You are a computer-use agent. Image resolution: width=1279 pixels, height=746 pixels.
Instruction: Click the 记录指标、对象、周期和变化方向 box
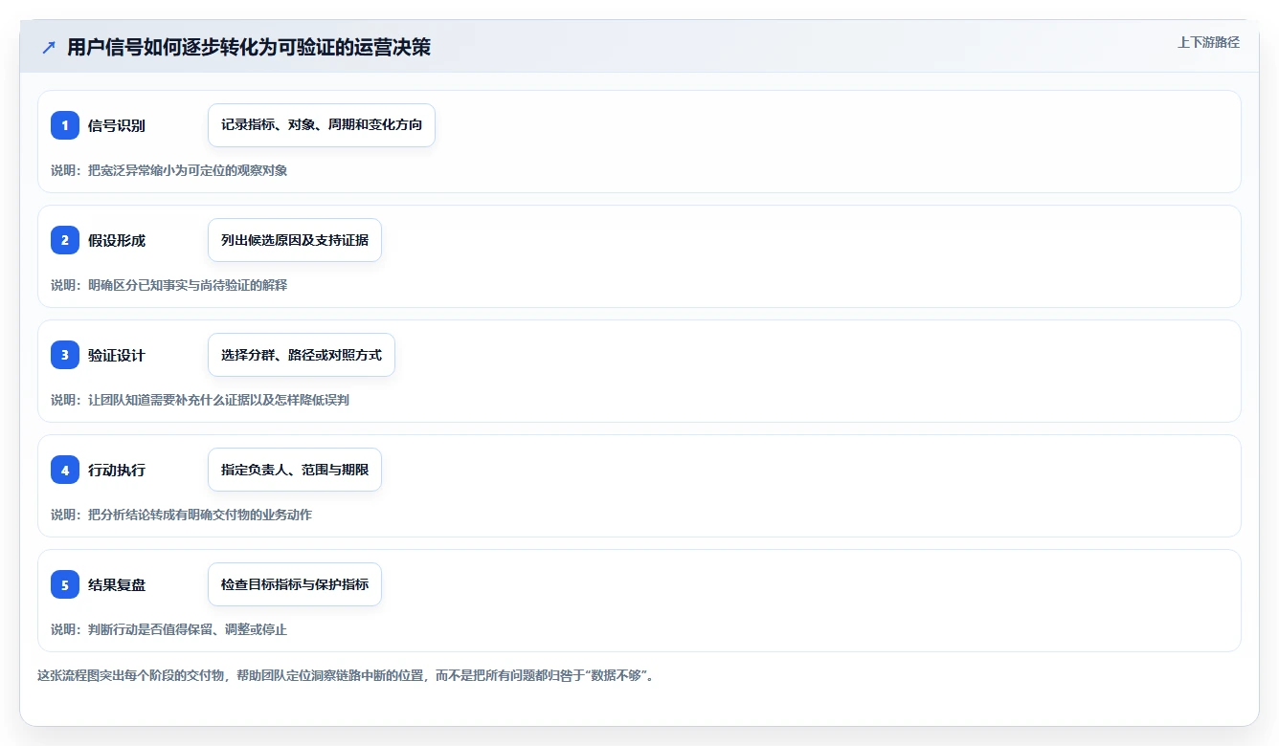pyautogui.click(x=322, y=125)
